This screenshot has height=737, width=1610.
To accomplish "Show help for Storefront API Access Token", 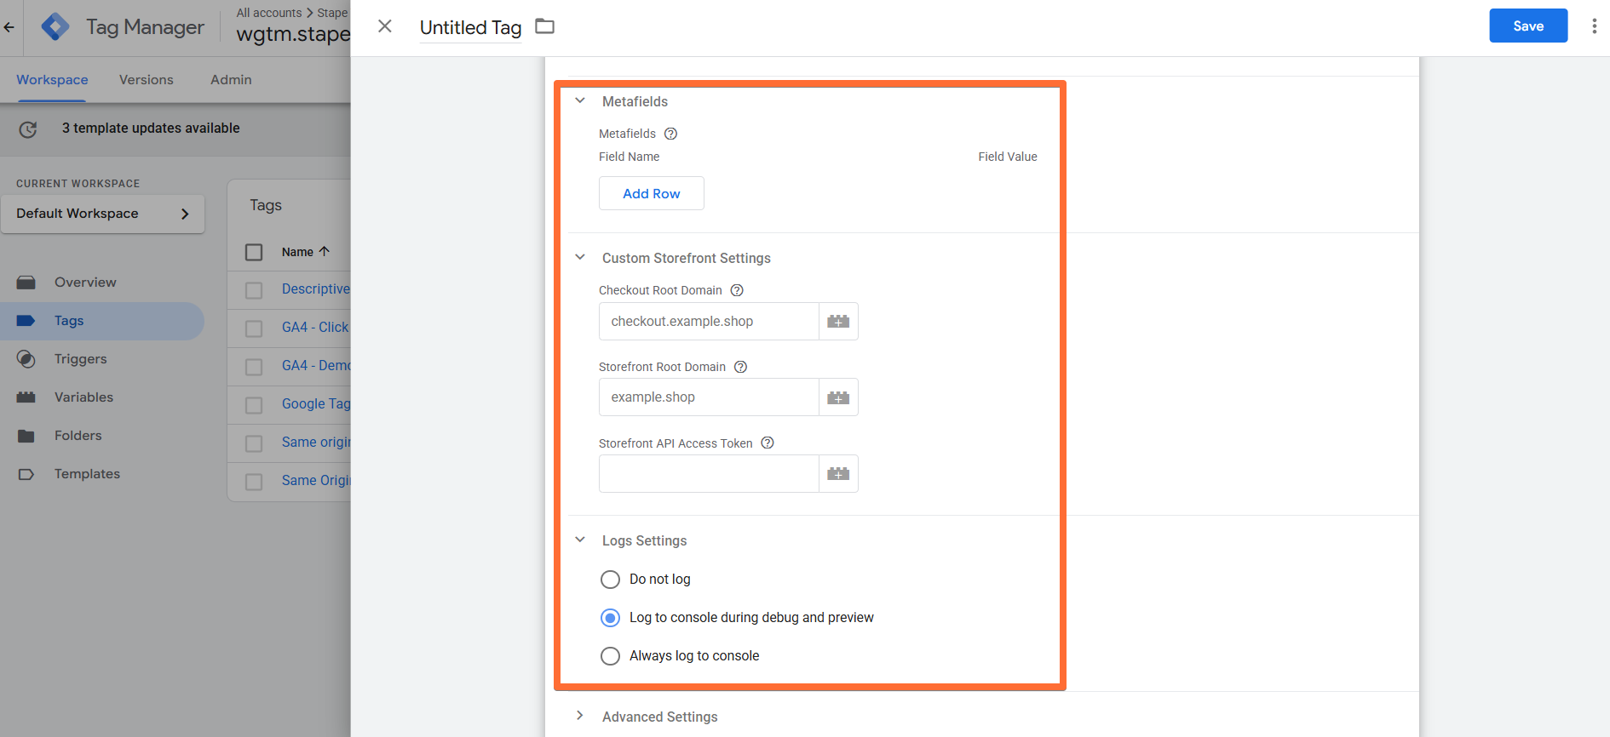I will [x=768, y=443].
